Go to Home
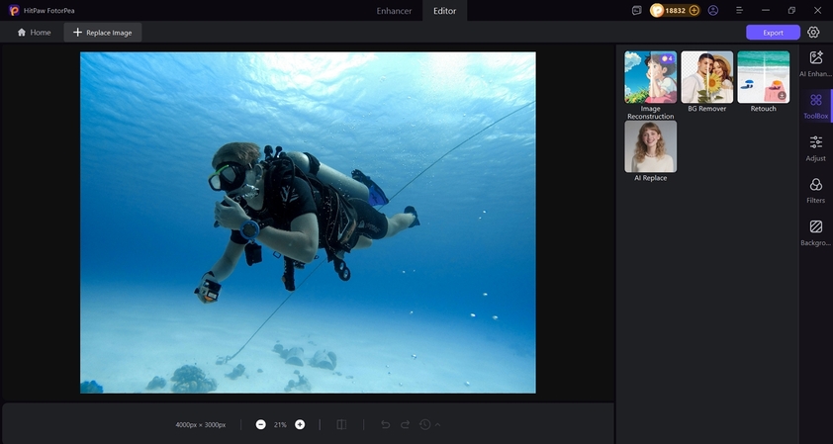833x444 pixels. coord(35,32)
